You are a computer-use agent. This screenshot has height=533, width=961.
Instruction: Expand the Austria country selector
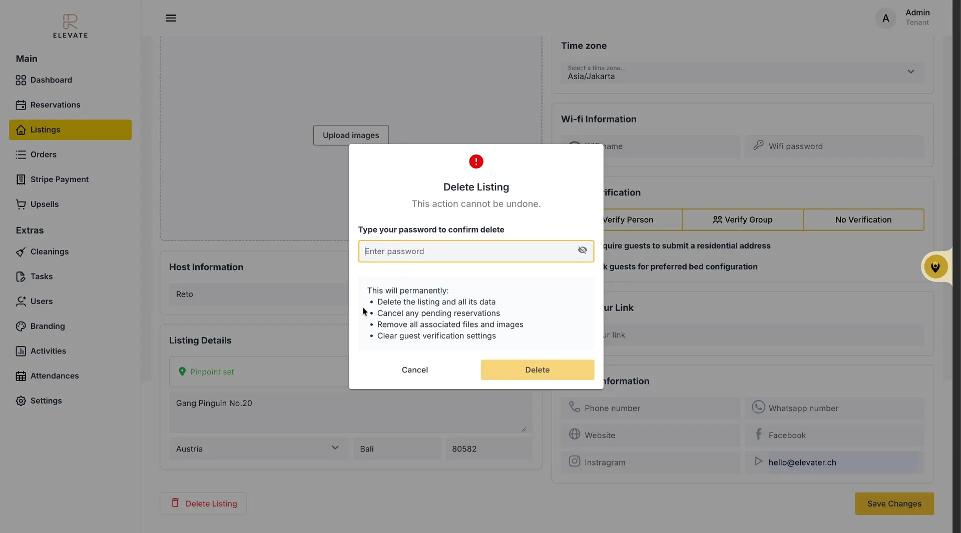tap(335, 448)
